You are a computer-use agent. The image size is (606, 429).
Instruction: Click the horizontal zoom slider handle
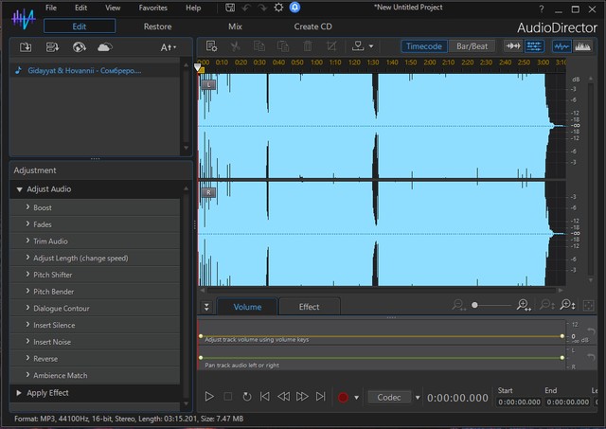(x=475, y=305)
